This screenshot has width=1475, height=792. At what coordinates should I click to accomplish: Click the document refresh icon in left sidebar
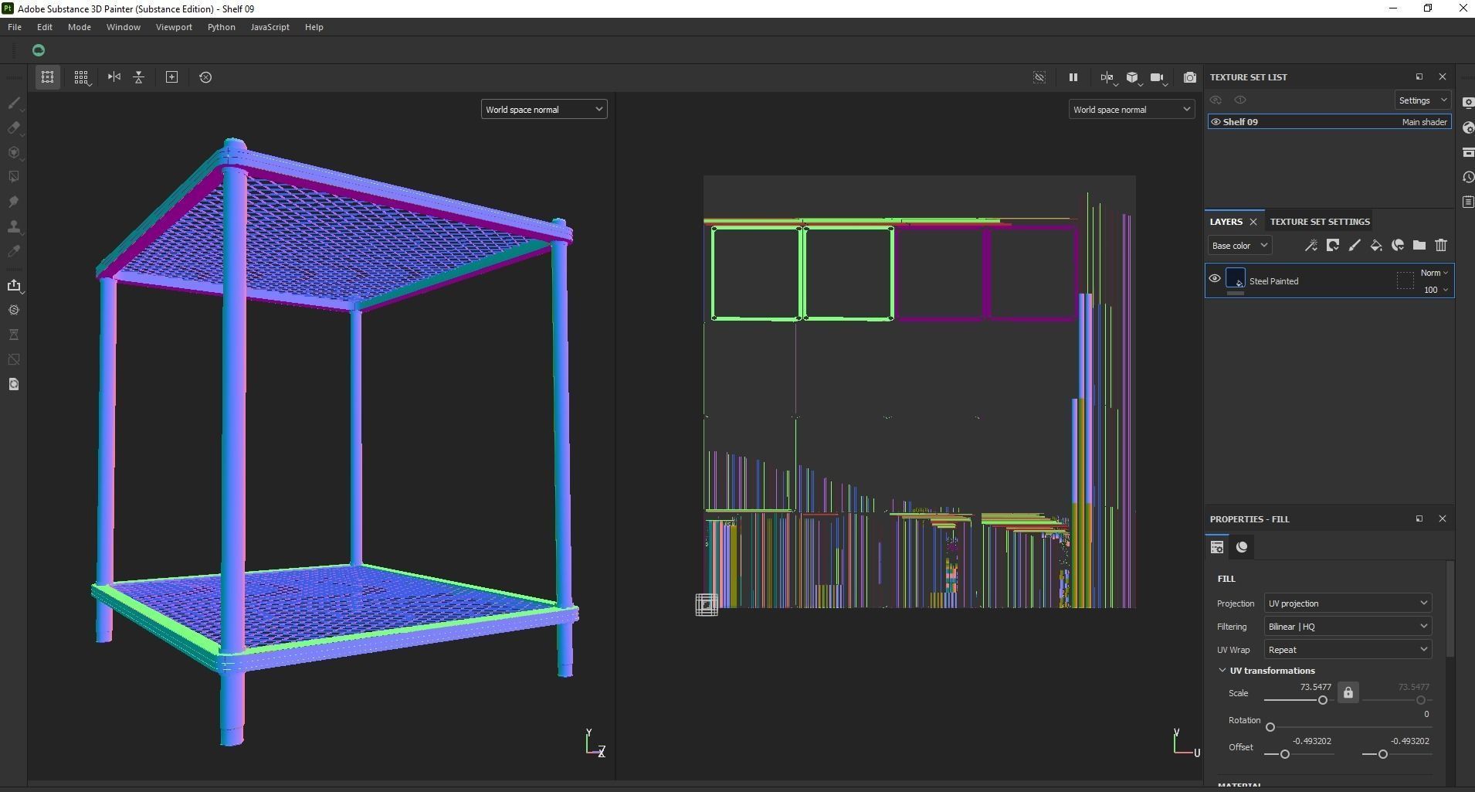coord(14,384)
